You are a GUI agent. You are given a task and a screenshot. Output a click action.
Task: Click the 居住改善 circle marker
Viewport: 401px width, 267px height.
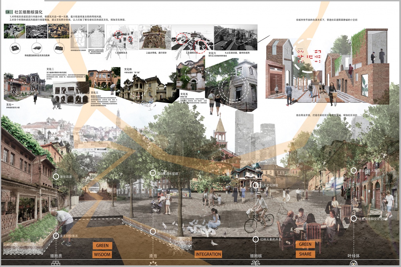click(x=56, y=176)
